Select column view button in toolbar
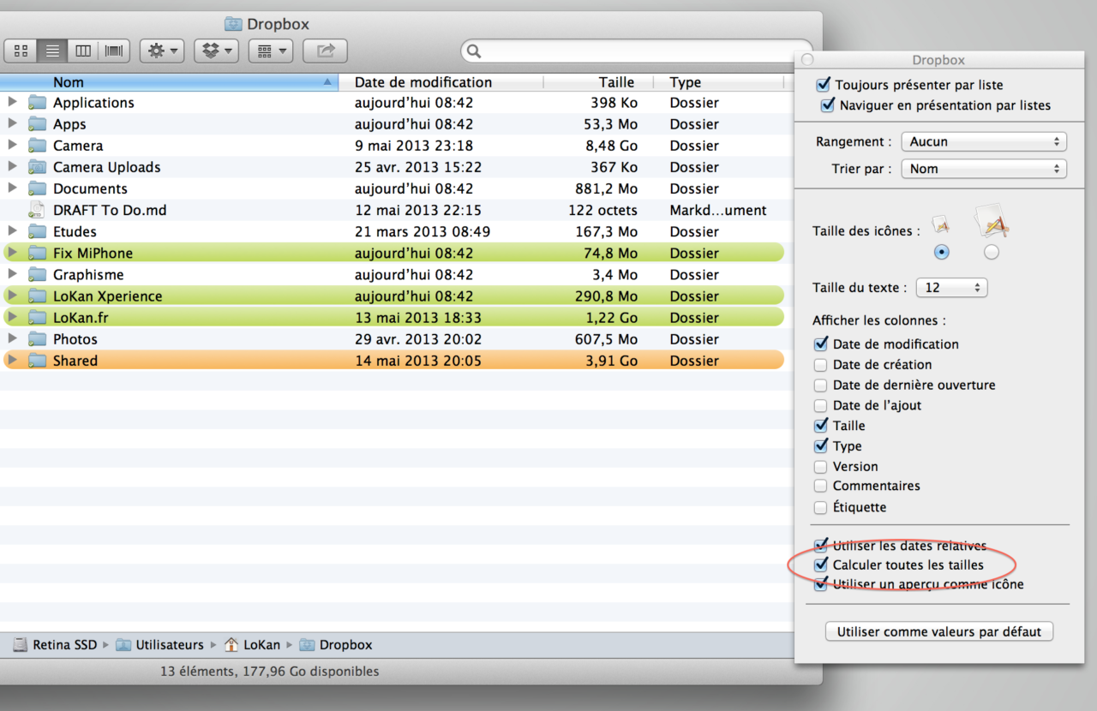Viewport: 1097px width, 711px height. click(83, 51)
